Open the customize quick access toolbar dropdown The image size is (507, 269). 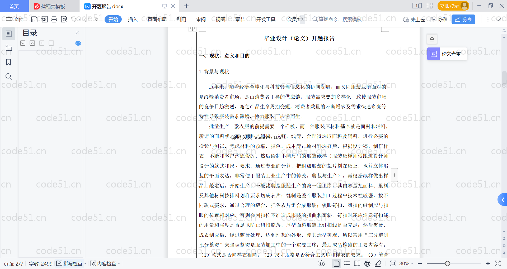click(97, 19)
